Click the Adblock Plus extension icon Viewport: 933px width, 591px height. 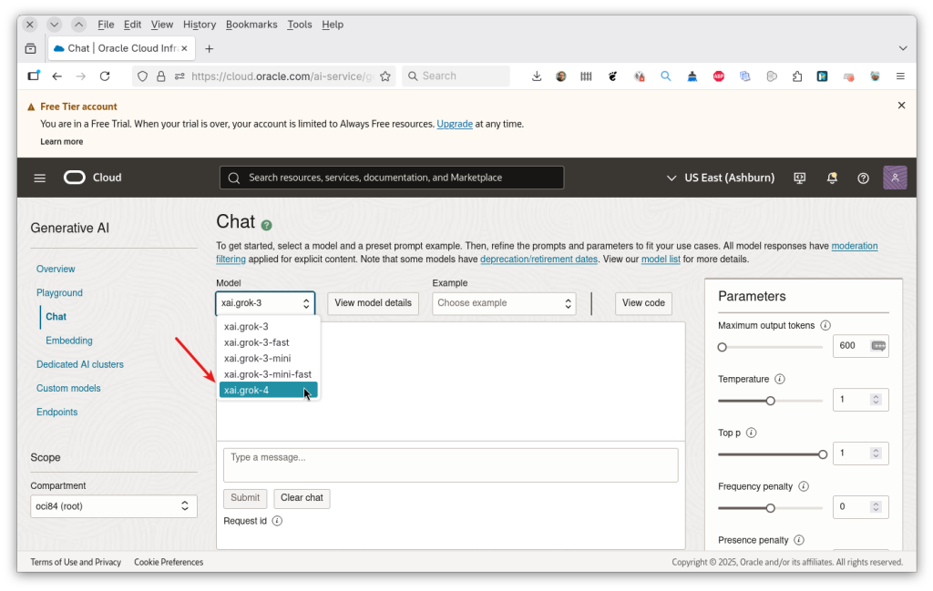coord(719,76)
